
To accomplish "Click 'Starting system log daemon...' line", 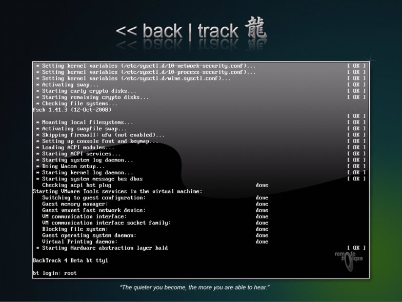I will tap(84, 160).
